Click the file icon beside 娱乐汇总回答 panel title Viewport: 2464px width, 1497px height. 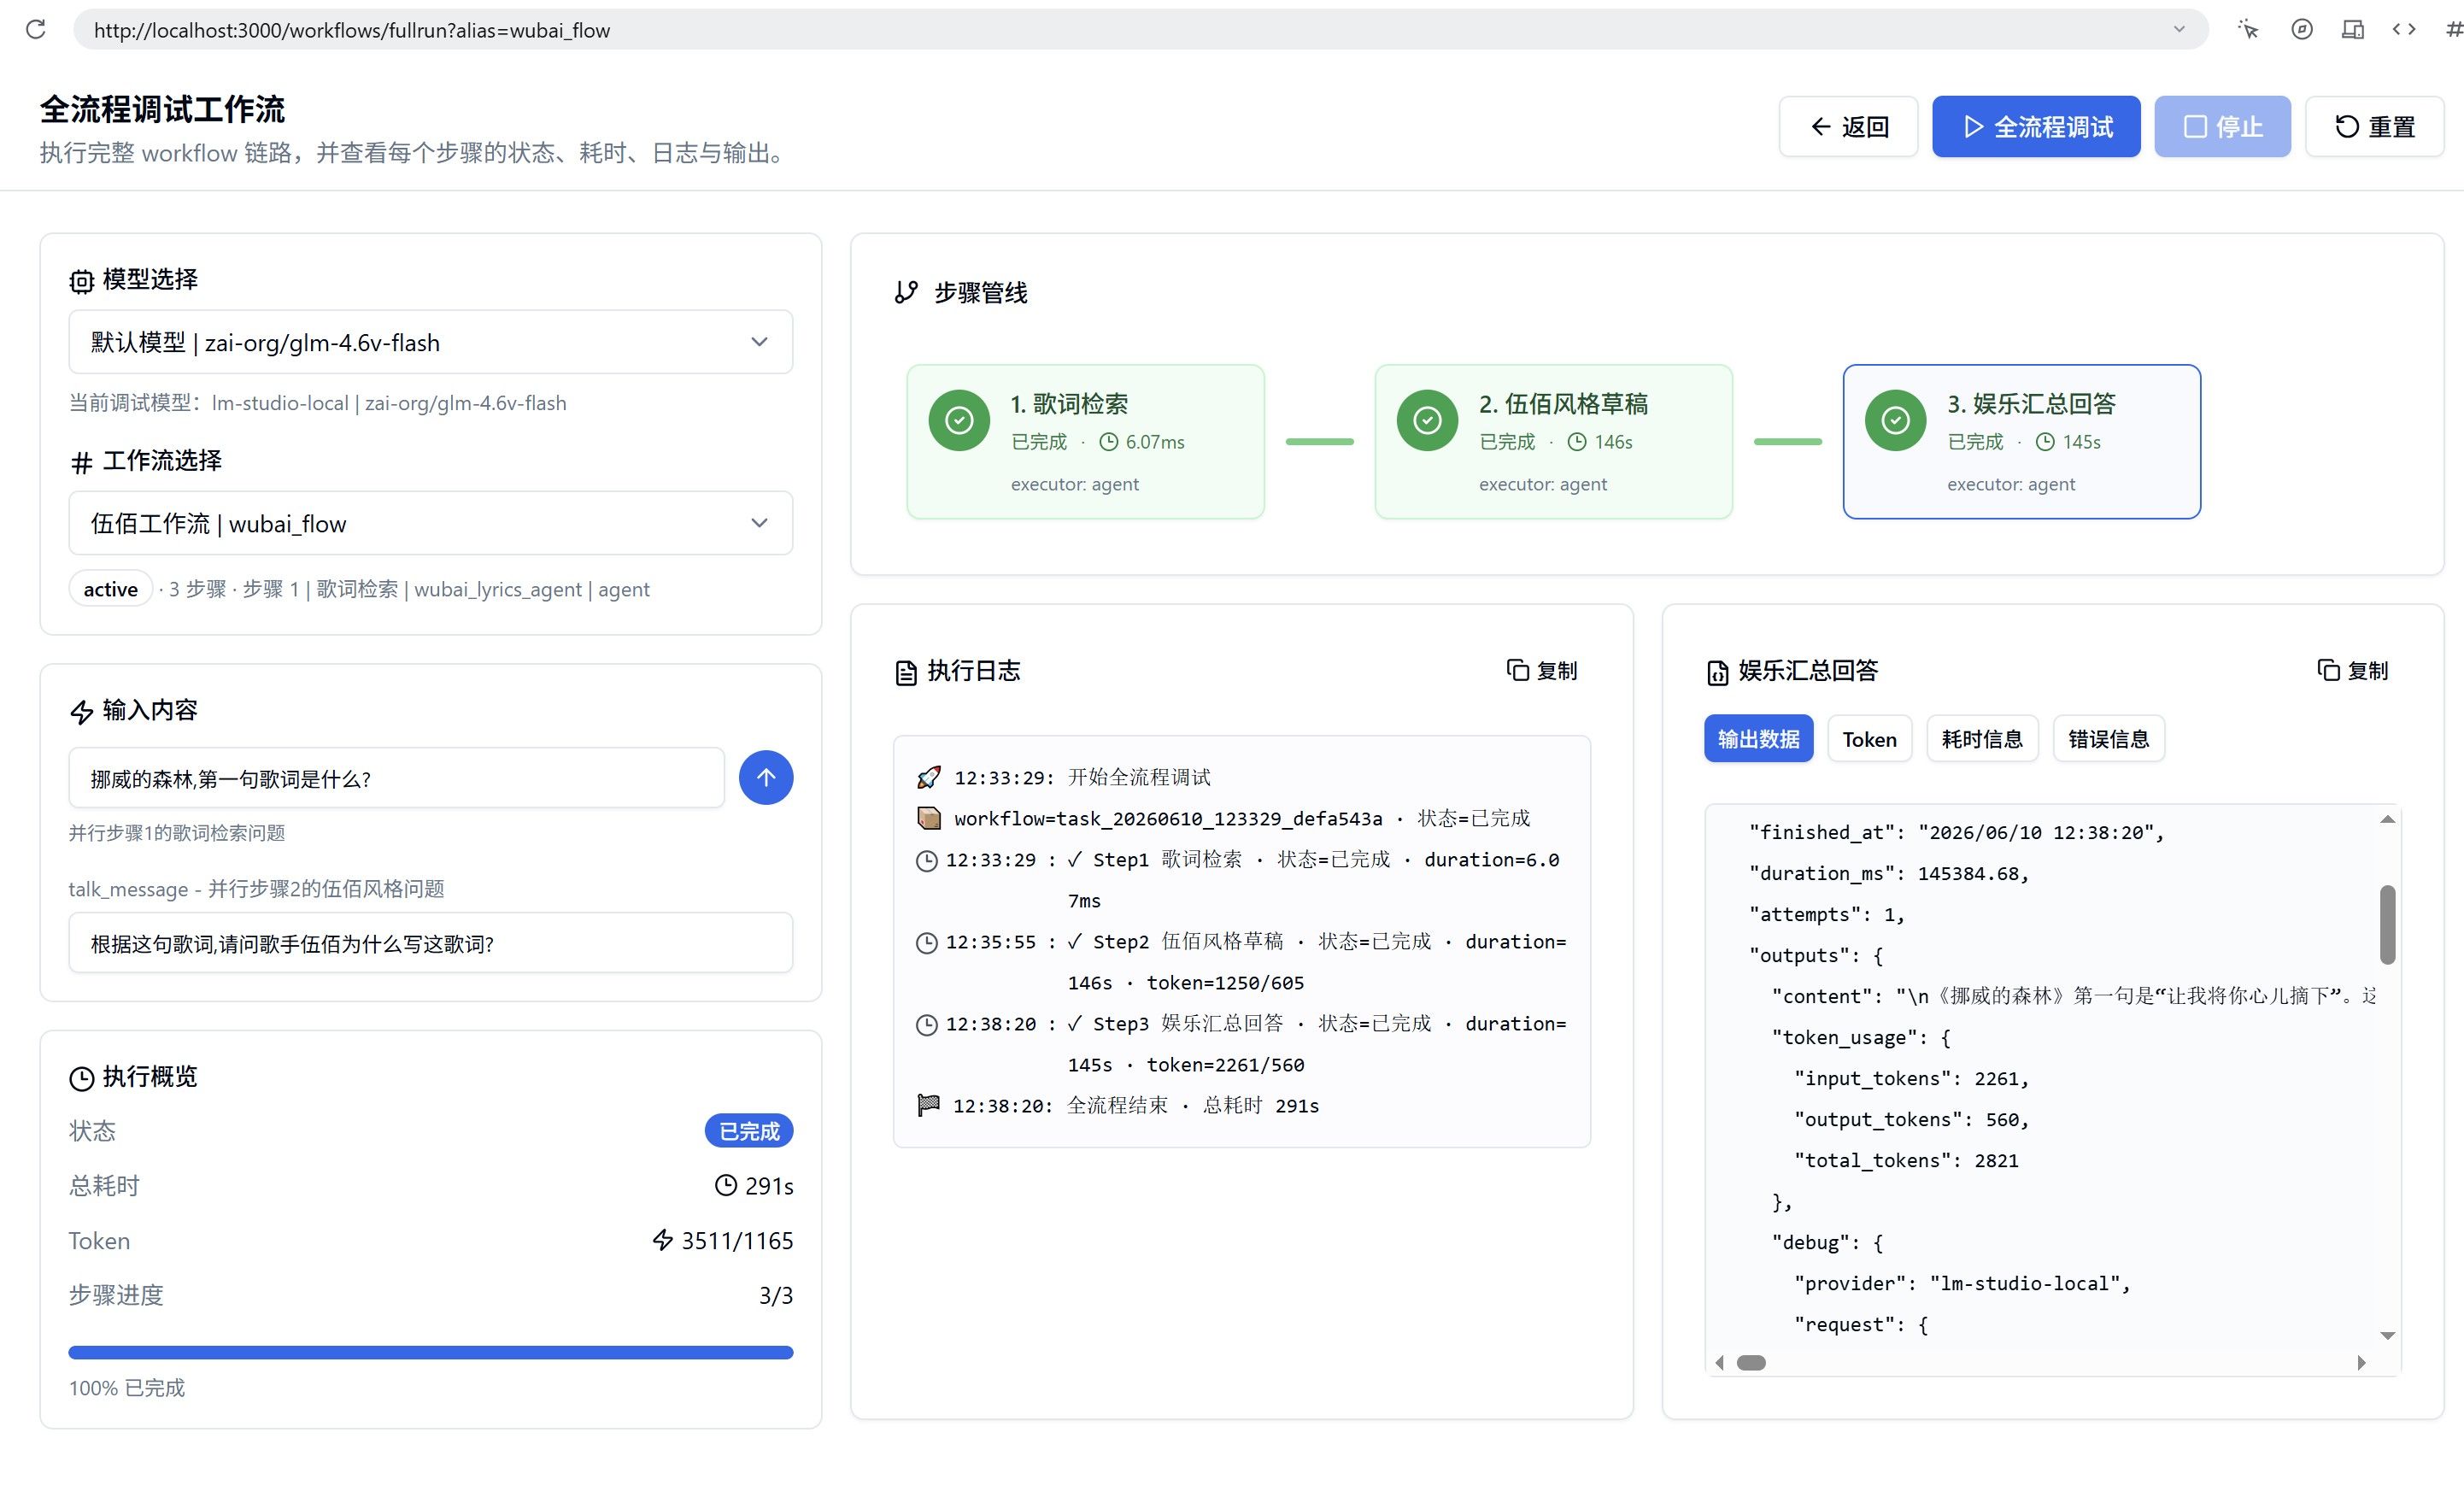pos(1717,672)
